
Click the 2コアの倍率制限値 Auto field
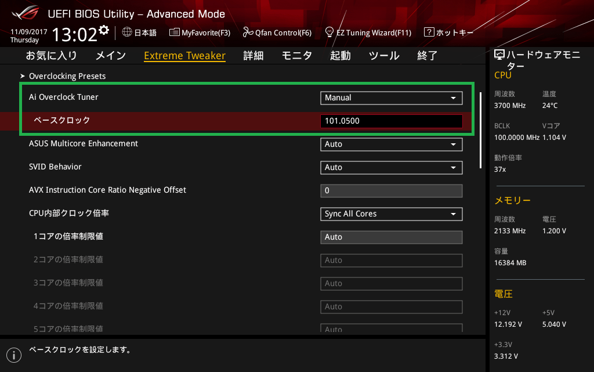pos(392,261)
